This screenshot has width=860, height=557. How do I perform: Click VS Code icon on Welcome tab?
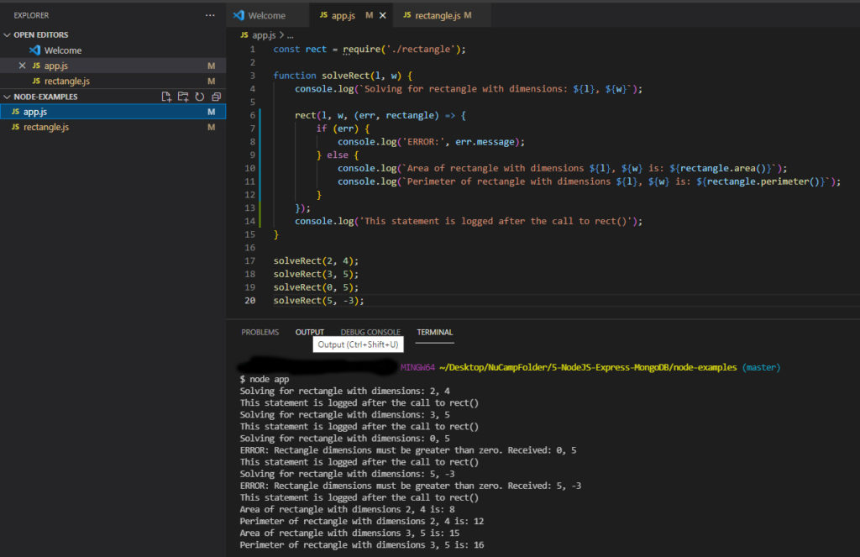239,15
